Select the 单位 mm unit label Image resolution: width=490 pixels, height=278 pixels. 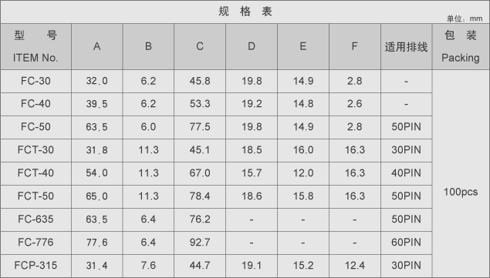pyautogui.click(x=465, y=18)
